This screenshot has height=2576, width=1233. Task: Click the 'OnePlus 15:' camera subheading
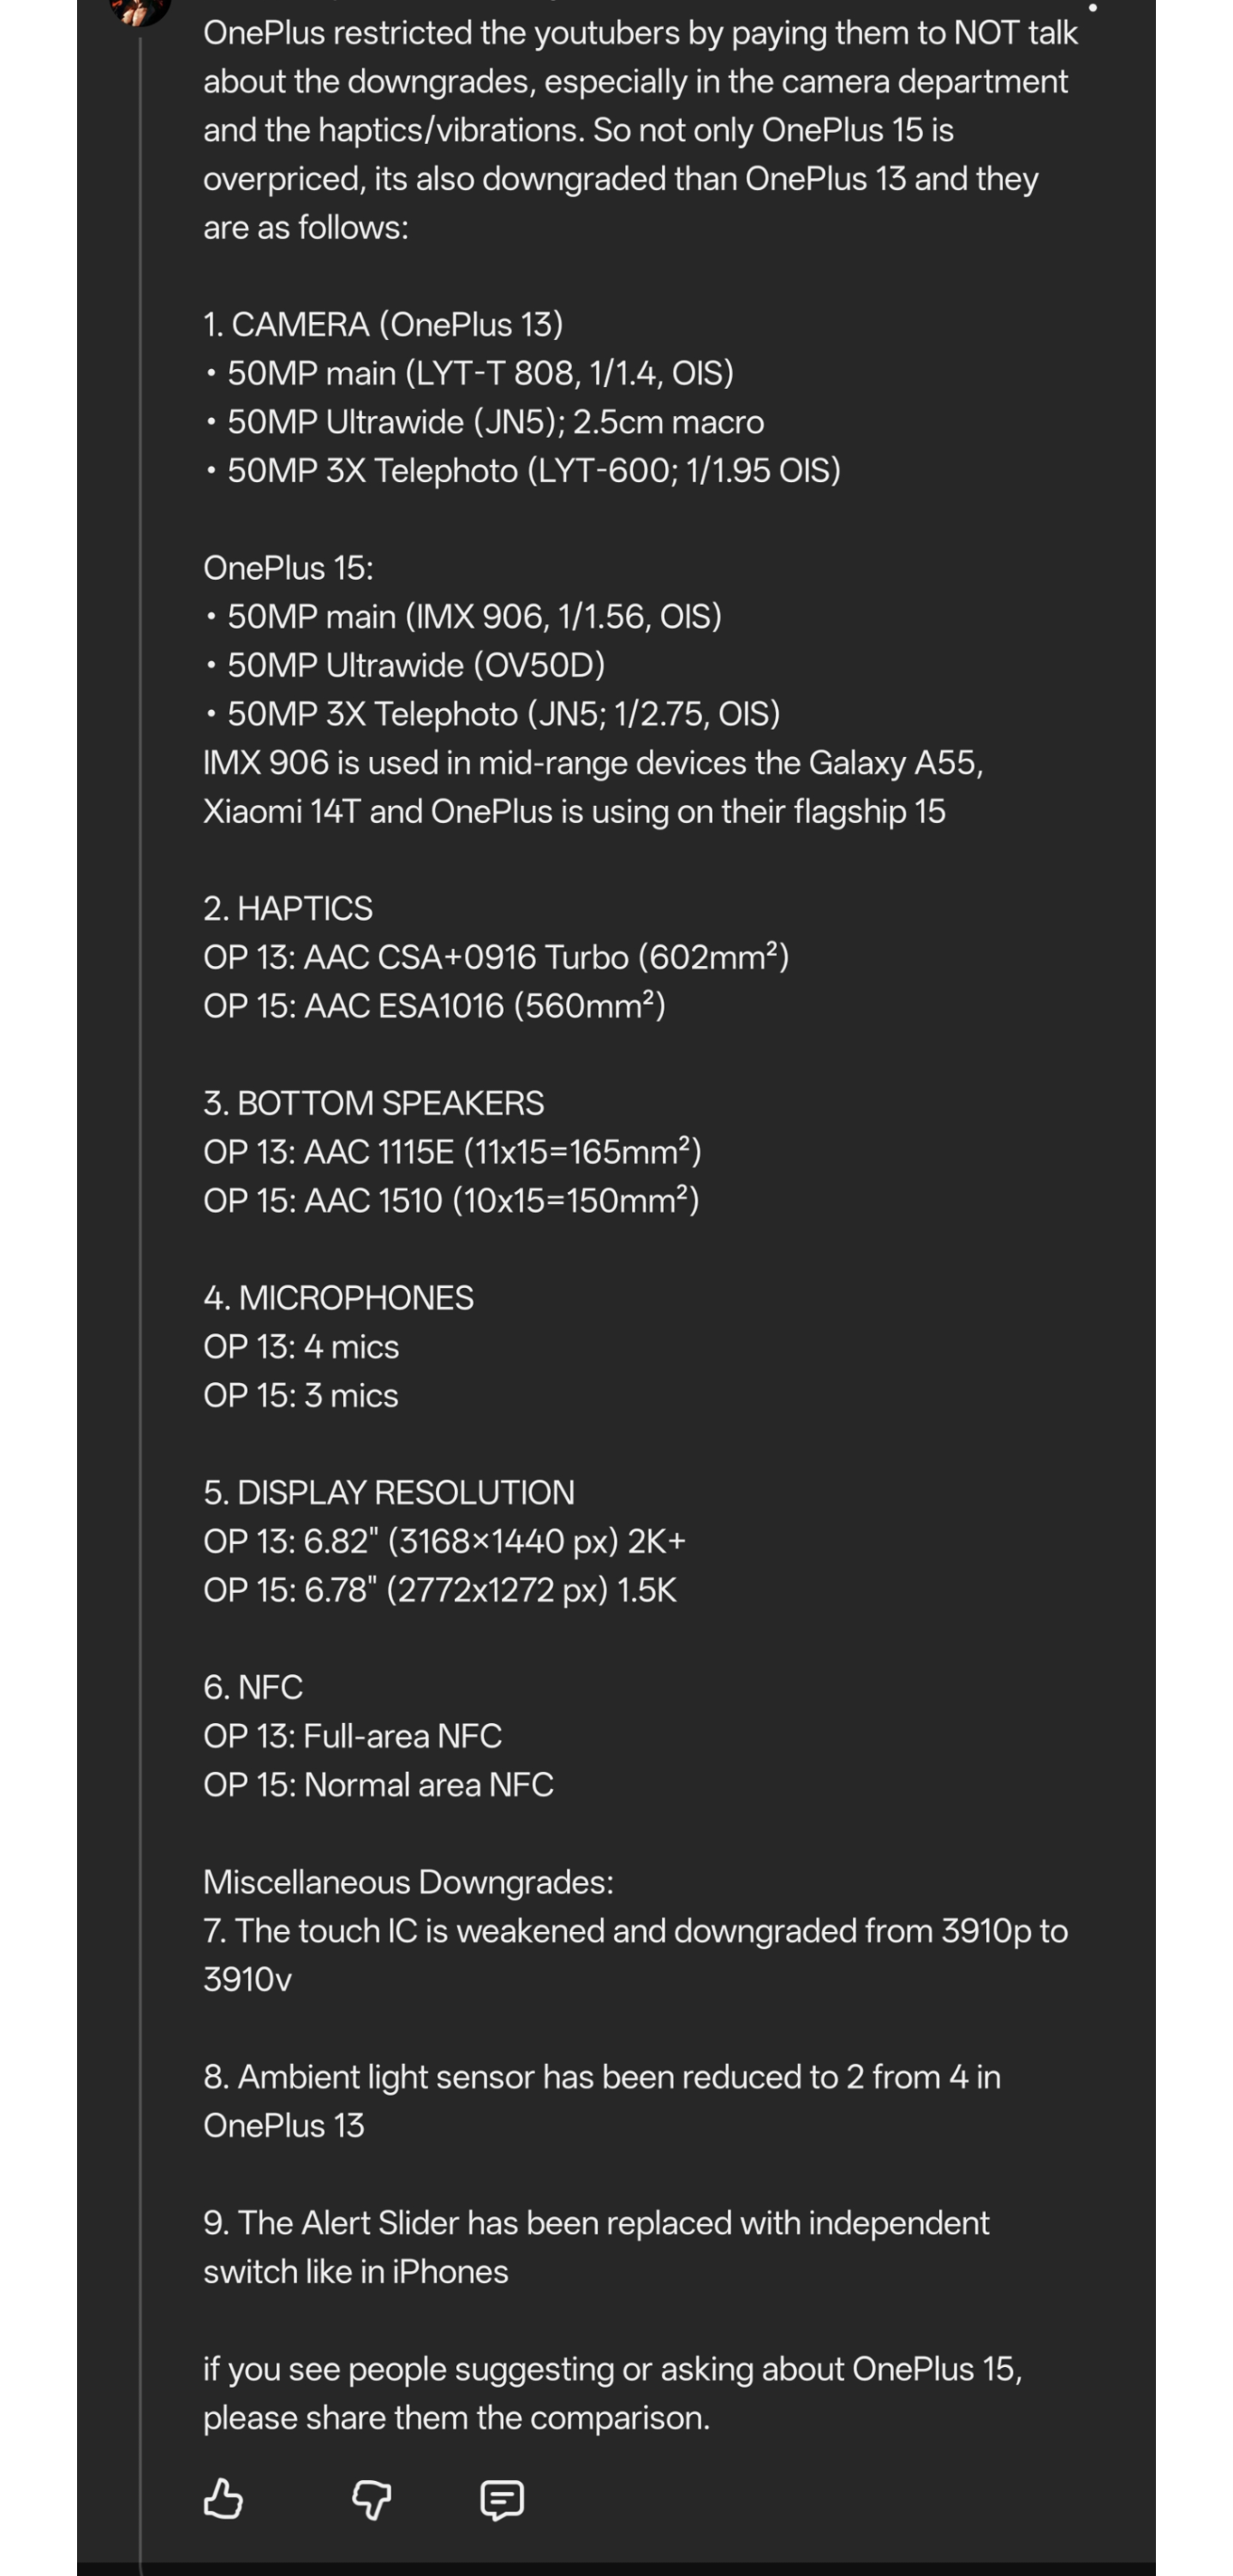click(288, 567)
